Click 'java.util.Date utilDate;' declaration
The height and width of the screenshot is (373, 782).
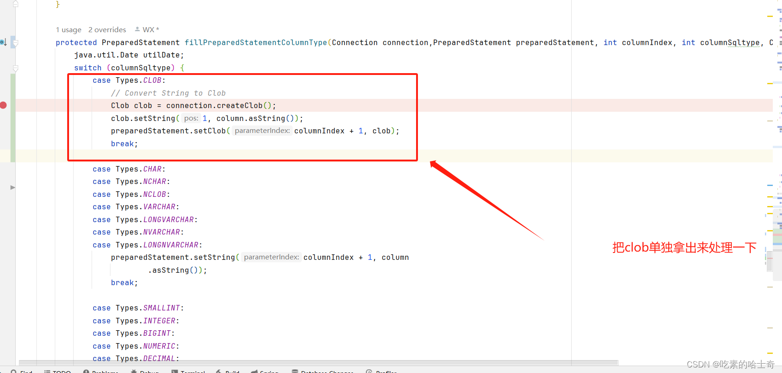pos(129,55)
